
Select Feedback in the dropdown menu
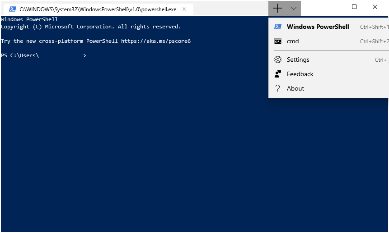click(329, 74)
